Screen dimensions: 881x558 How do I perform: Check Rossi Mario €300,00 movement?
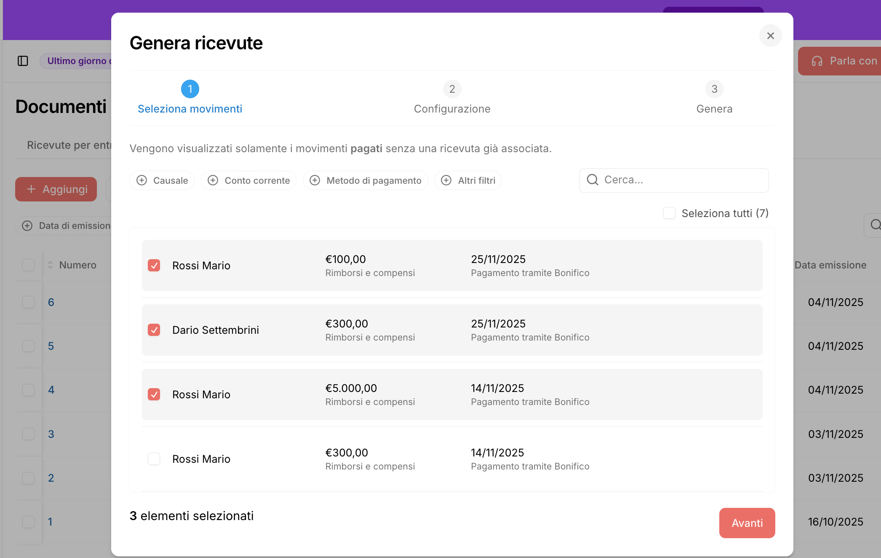coord(154,459)
